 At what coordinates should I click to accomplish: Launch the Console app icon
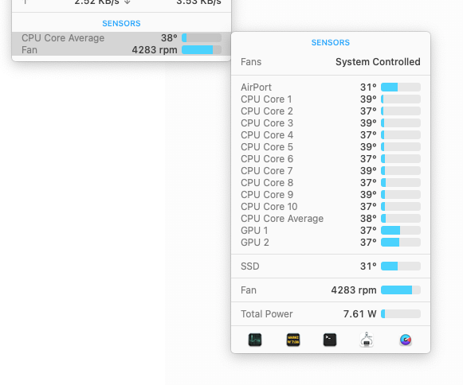coord(293,340)
